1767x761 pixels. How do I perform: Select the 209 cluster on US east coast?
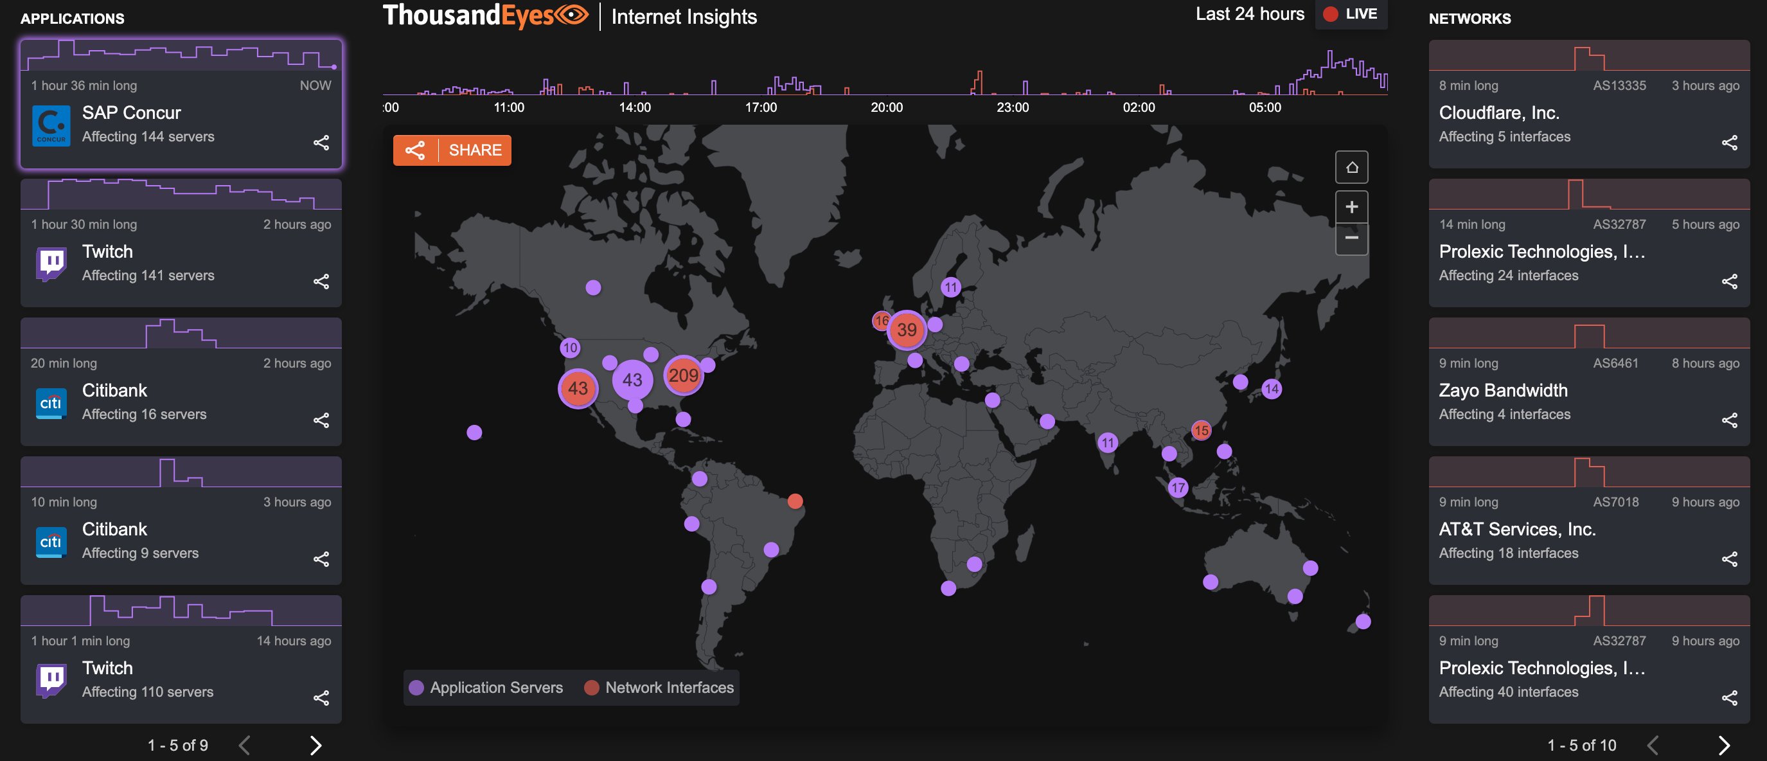[x=683, y=375]
